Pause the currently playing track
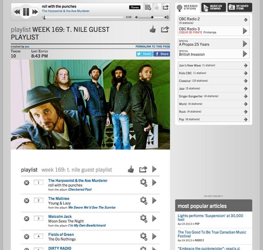Screen dimensions: 263x250 tap(26, 12)
